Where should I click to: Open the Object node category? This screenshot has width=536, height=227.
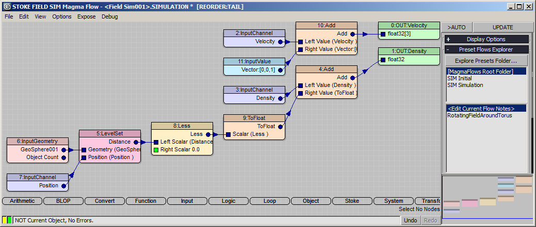click(311, 201)
